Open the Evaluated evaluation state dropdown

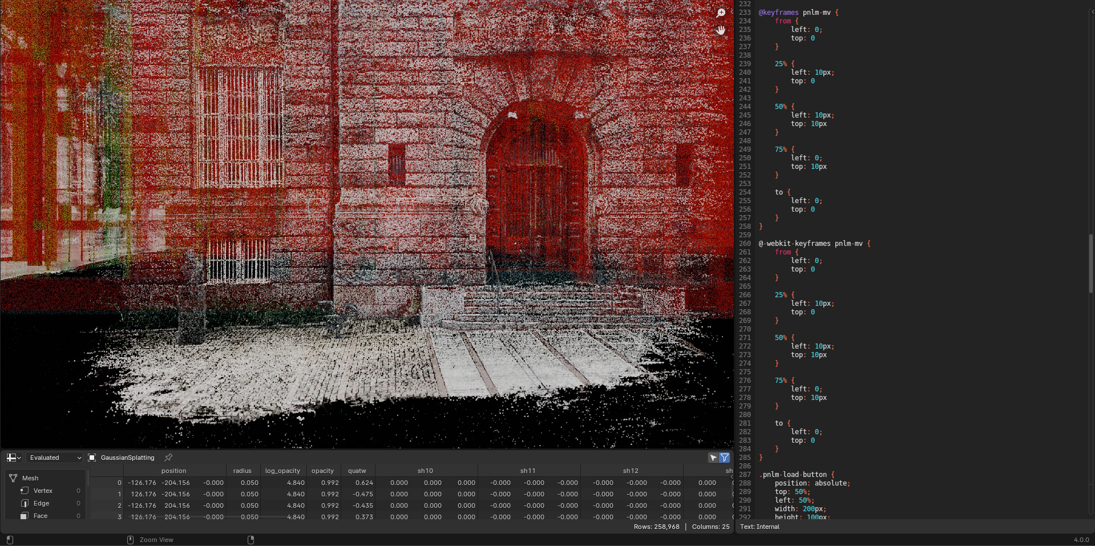(x=55, y=458)
